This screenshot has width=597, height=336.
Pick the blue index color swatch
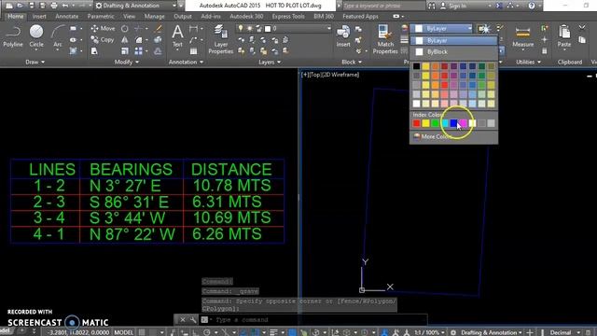454,123
